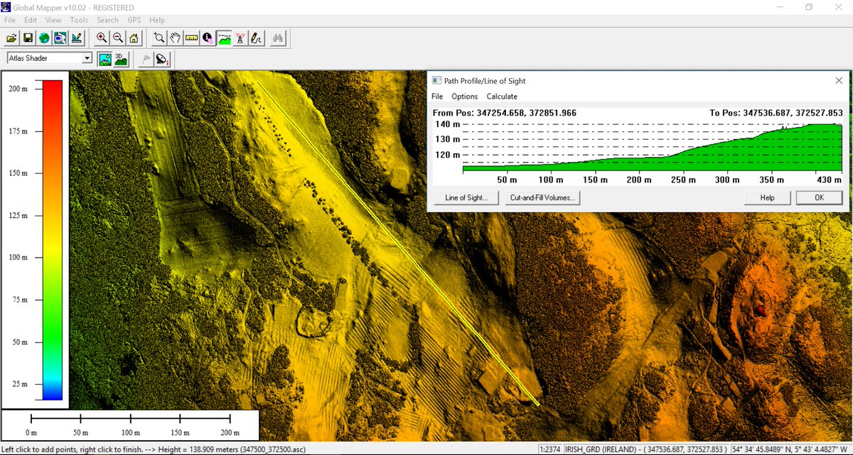The width and height of the screenshot is (853, 455).
Task: Open the Overlay Control Center icon
Action: 60,38
